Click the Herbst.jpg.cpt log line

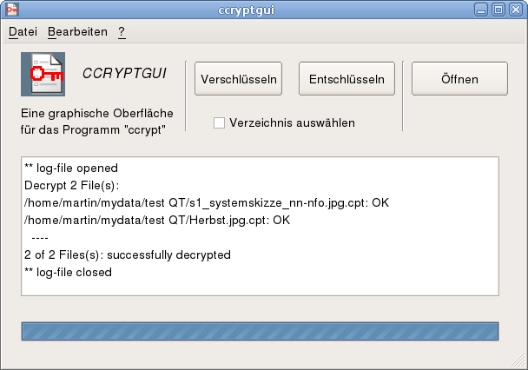pos(157,221)
